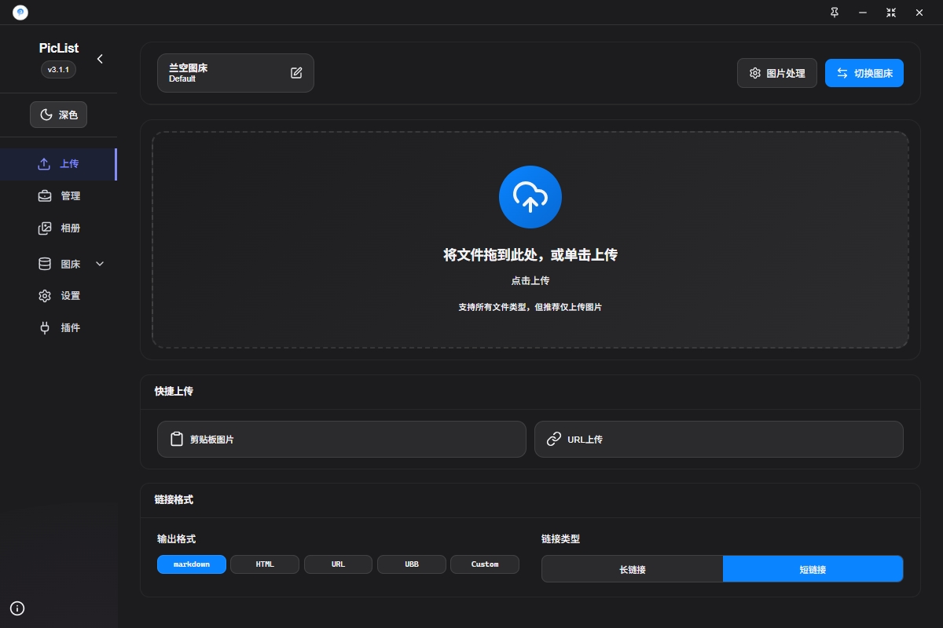Select the HTML output format
Image resolution: width=943 pixels, height=628 pixels.
pos(265,564)
